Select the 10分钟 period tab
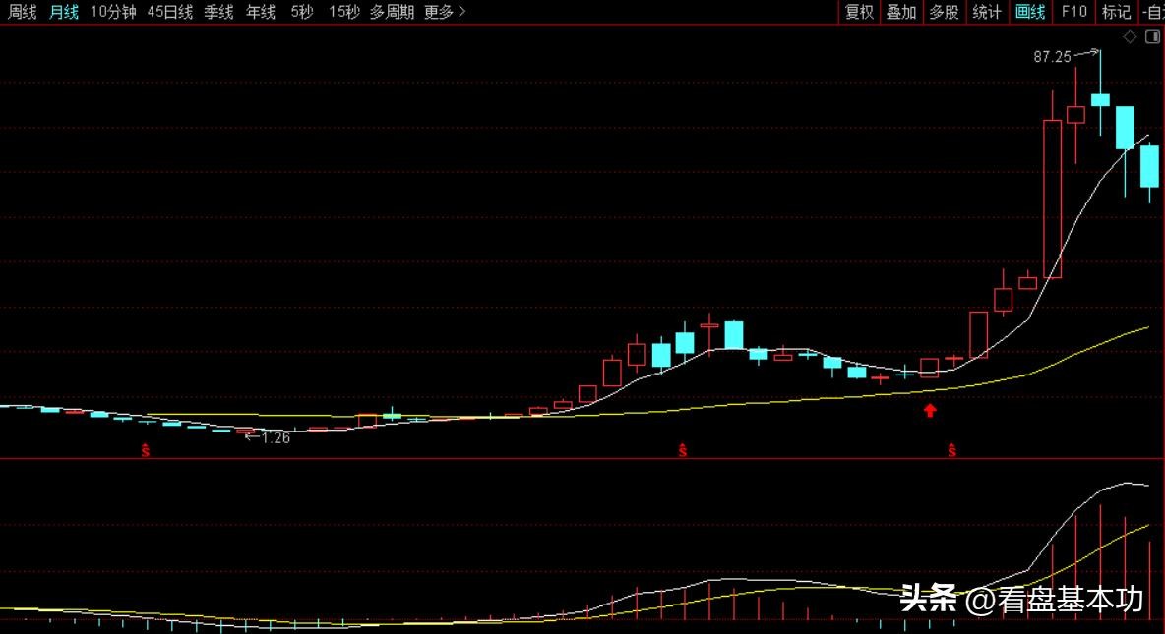Viewport: 1165px width, 634px height. (112, 12)
